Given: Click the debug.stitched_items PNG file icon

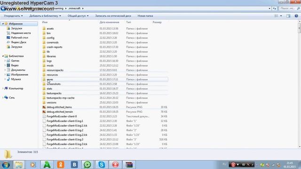Looking at the screenshot, I should point(44,107).
